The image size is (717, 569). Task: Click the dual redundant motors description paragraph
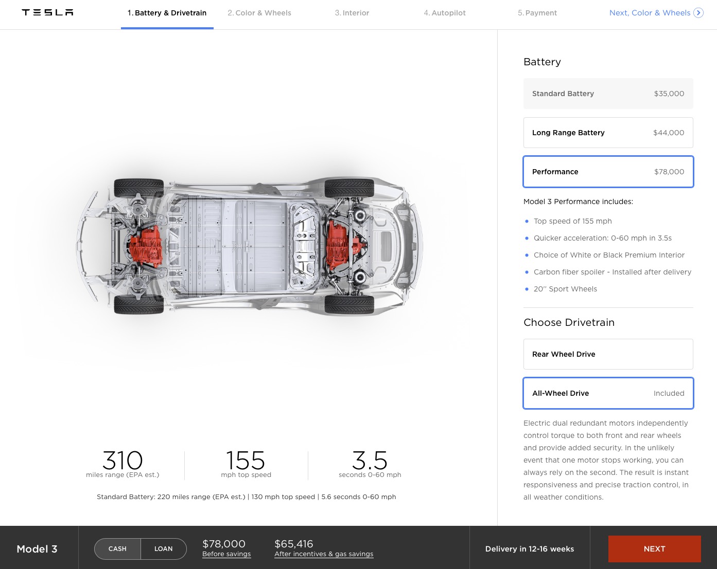[x=607, y=460]
